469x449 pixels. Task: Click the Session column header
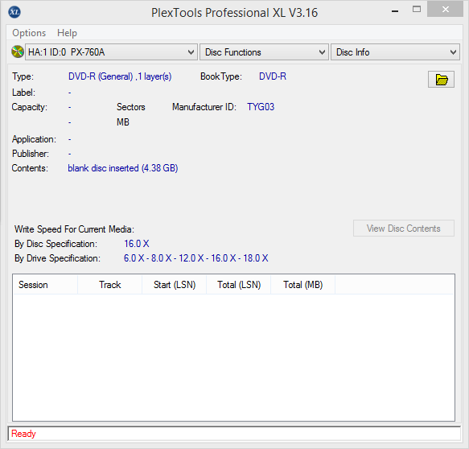click(46, 285)
